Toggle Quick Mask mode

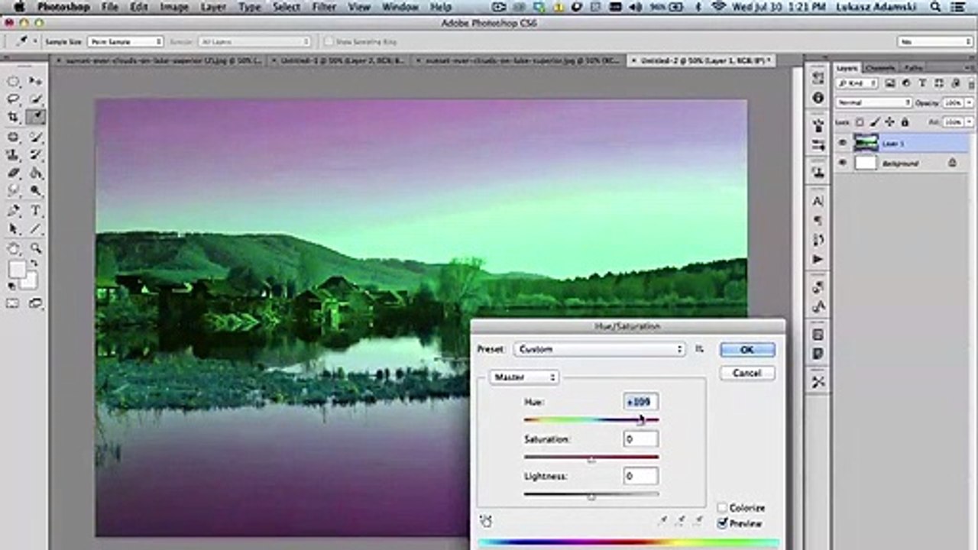pyautogui.click(x=13, y=303)
